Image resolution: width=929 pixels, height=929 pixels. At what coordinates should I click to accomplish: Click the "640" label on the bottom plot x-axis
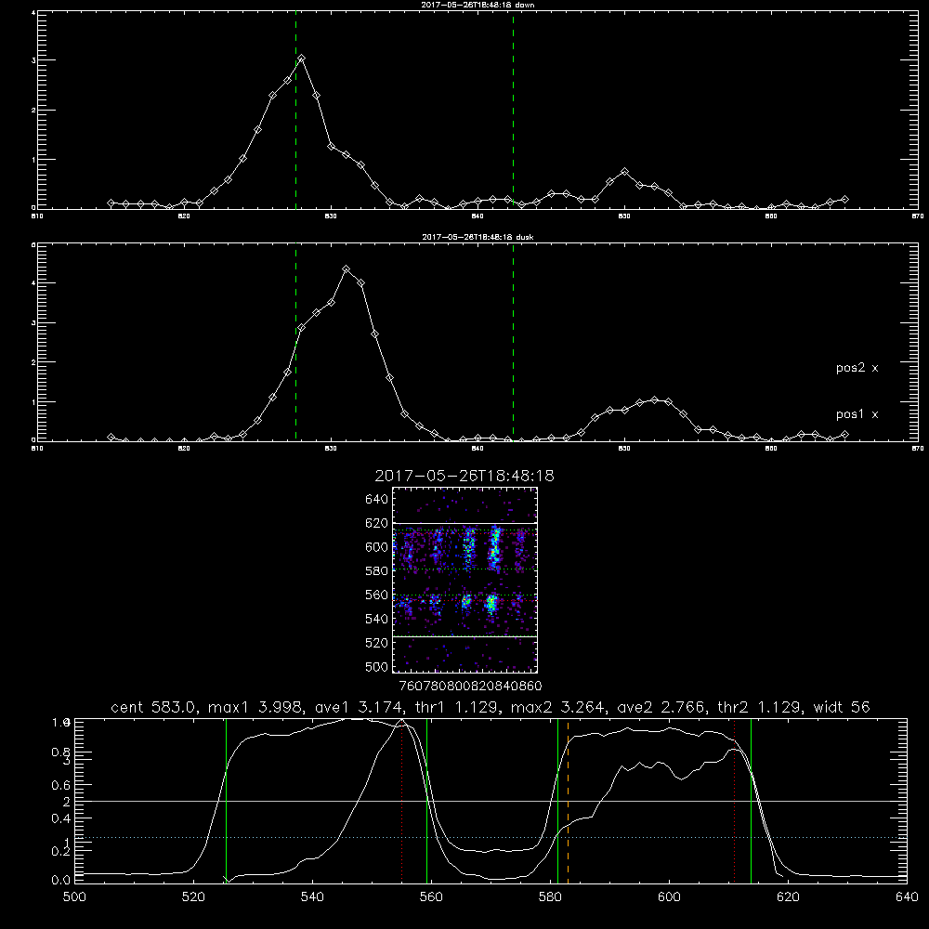[x=907, y=897]
